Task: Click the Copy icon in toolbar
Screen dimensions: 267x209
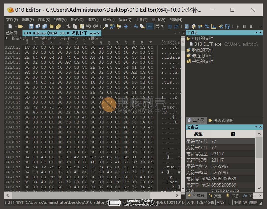Action: point(75,26)
